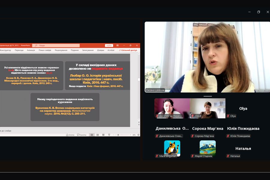Click the slide text Назву періодичного видання
Image resolution: width=270 pixels, height=180 pixels.
65,100
